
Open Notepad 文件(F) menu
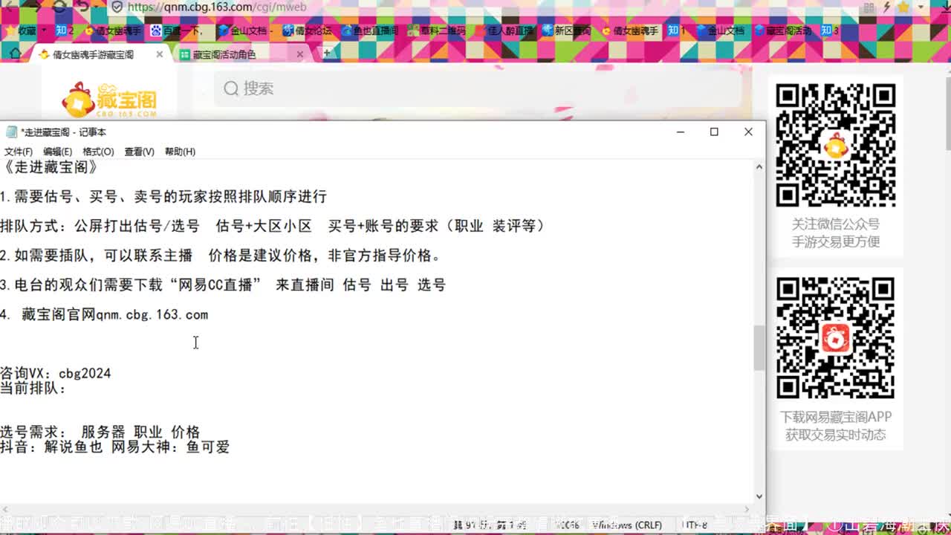click(x=19, y=152)
